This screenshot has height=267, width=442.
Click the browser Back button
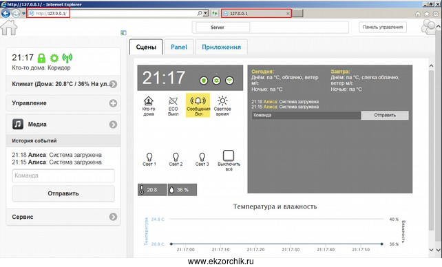[6, 13]
